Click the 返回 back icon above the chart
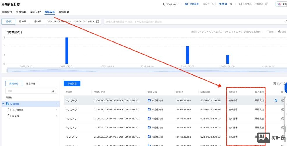The height and width of the screenshot is (146, 287). pyautogui.click(x=266, y=32)
